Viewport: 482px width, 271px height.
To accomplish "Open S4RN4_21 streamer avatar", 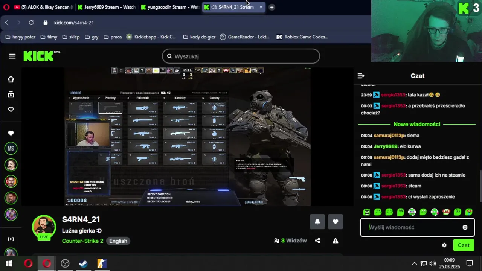I will [x=44, y=227].
